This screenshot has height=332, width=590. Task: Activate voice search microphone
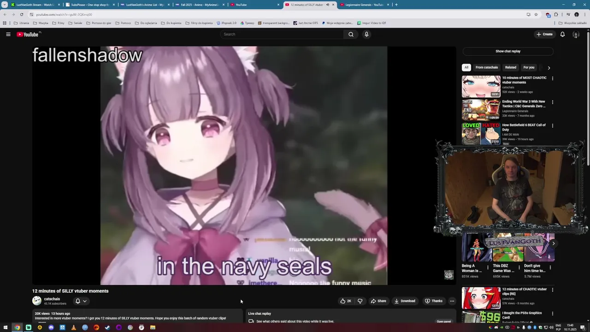coord(366,34)
